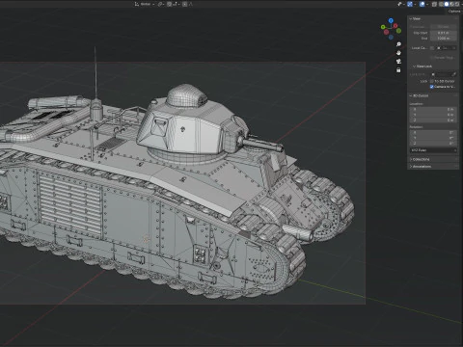Click the red X axis gizmo handle
Screen dimensions: 463x347
point(395,26)
